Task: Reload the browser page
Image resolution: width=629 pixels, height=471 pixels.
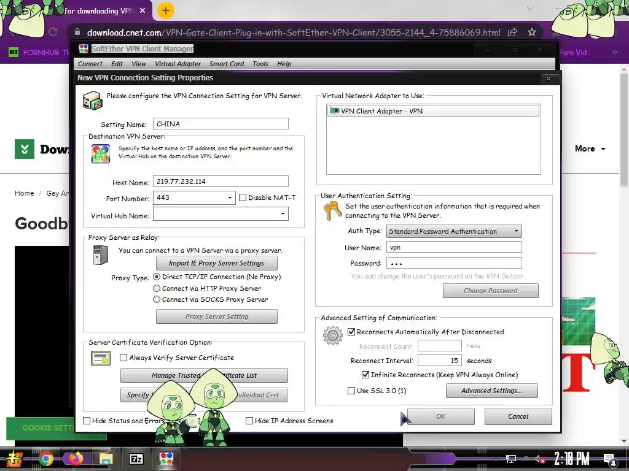Action: [x=53, y=32]
